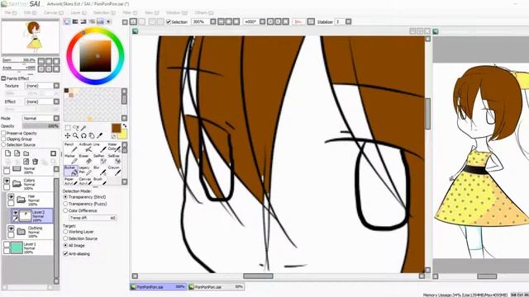Toggle visibility of Layer1
Image resolution: width=529 pixels, height=297 pixels.
[7, 245]
